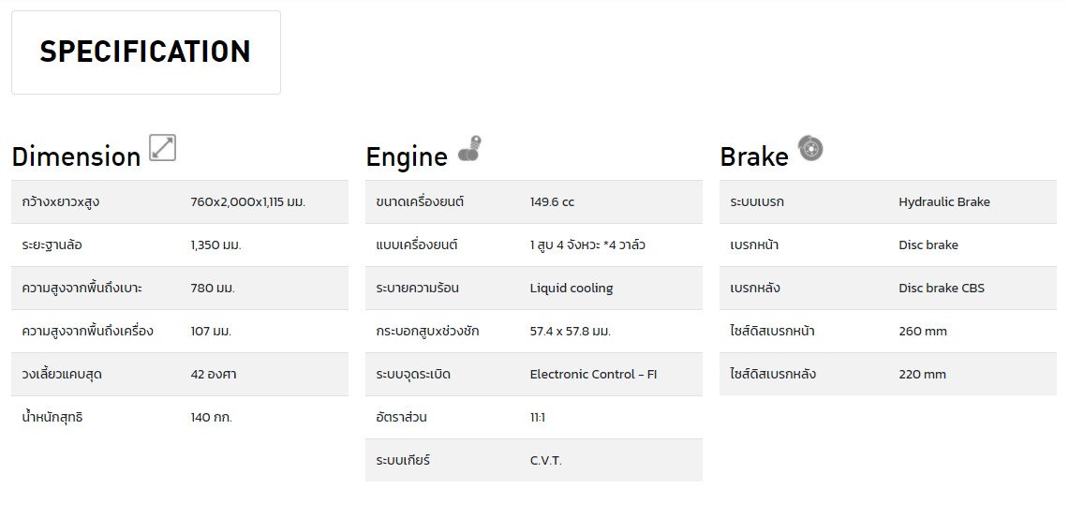
Task: Click the Hydraulic Brake value
Action: (943, 202)
